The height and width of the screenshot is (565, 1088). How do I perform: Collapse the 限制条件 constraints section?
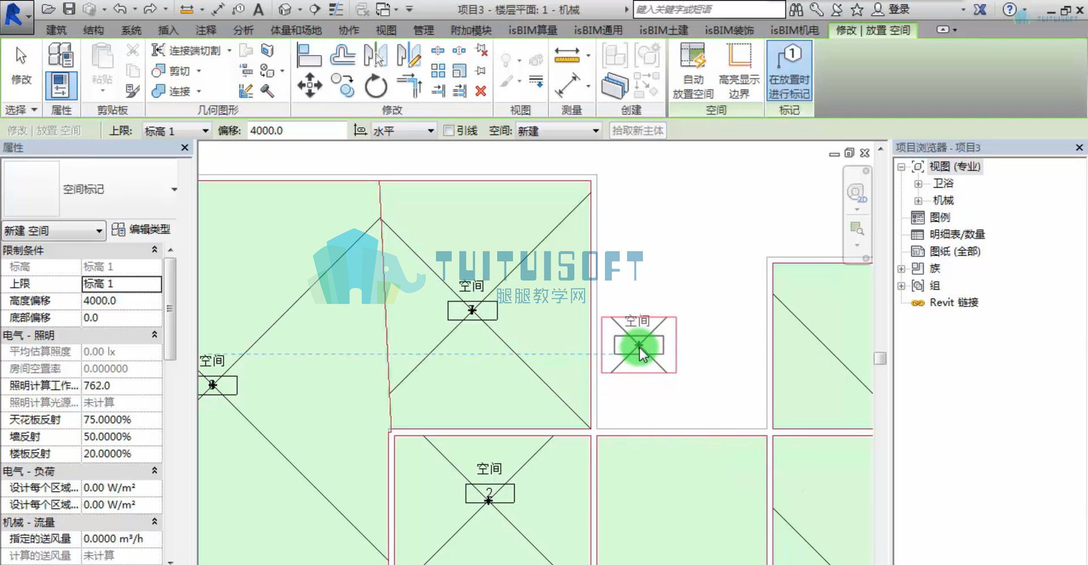pyautogui.click(x=154, y=250)
